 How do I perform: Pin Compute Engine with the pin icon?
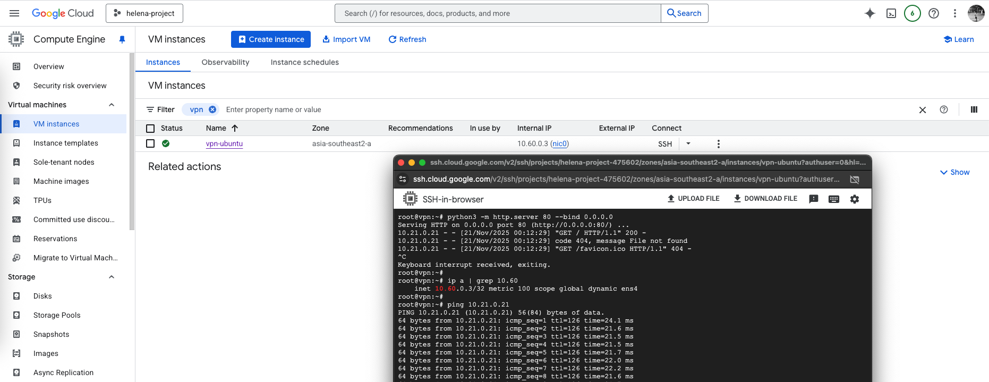(122, 39)
